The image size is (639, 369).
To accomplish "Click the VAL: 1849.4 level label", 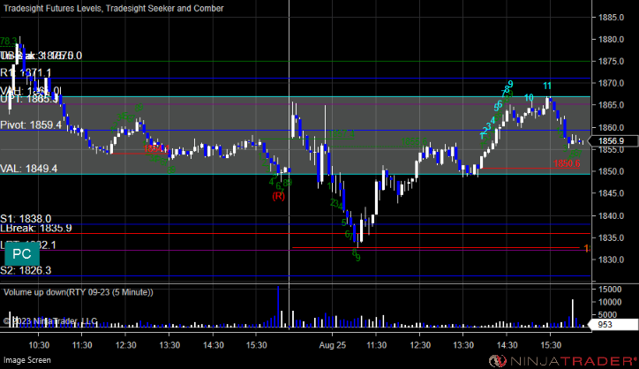I will [29, 169].
